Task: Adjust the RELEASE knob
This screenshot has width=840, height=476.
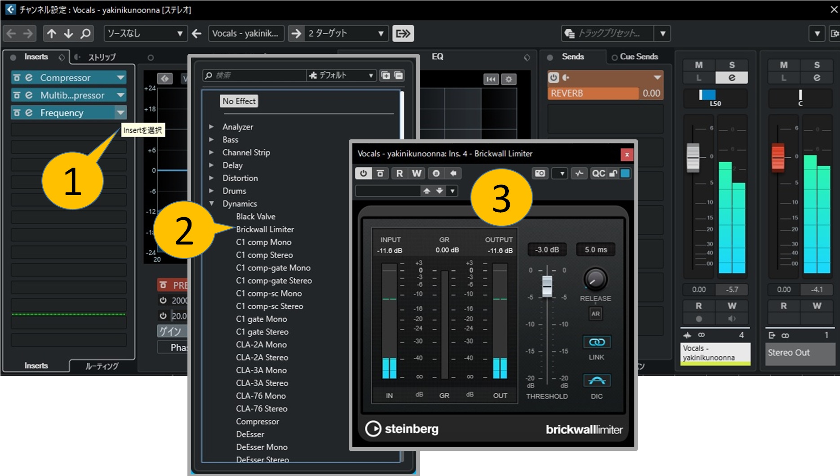Action: pos(595,279)
